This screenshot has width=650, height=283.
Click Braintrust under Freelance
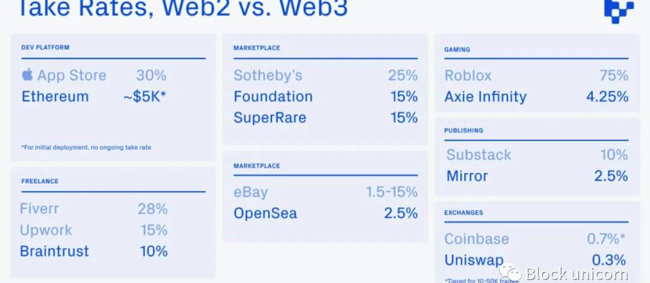[x=54, y=251]
